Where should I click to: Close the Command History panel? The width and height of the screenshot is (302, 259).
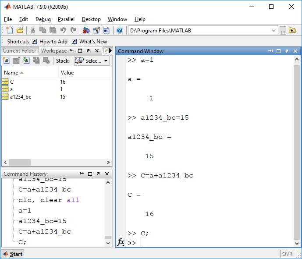[107, 174]
